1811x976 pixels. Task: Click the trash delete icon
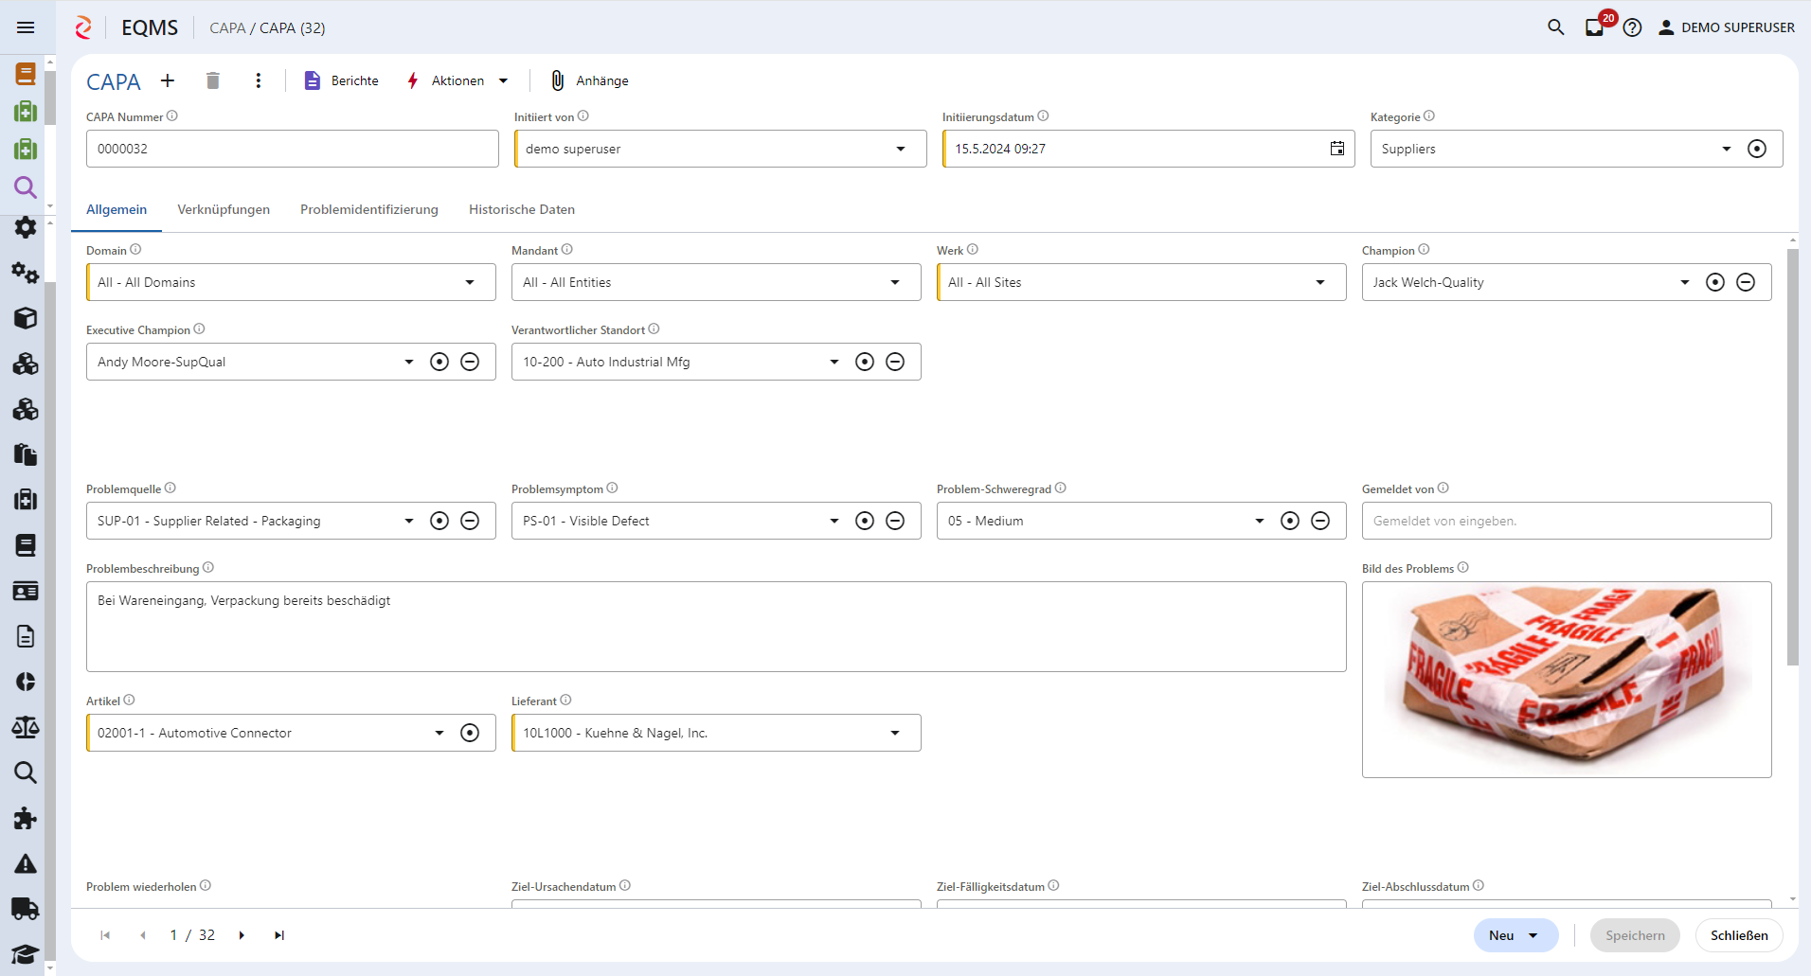[x=213, y=80]
